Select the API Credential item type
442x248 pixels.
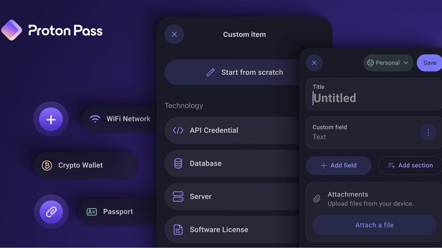click(x=214, y=130)
